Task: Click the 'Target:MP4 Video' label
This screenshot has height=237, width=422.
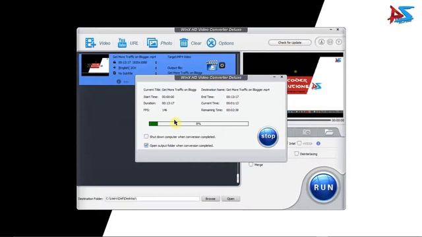Action: (x=179, y=57)
